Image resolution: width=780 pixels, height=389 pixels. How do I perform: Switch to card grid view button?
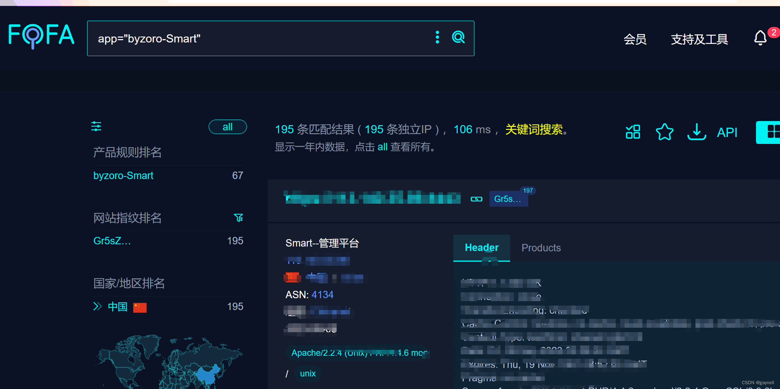[x=769, y=132]
